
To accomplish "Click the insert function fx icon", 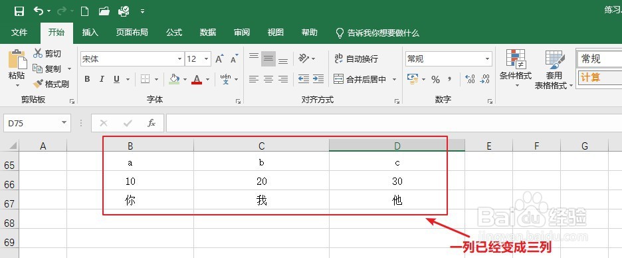I will pos(151,124).
